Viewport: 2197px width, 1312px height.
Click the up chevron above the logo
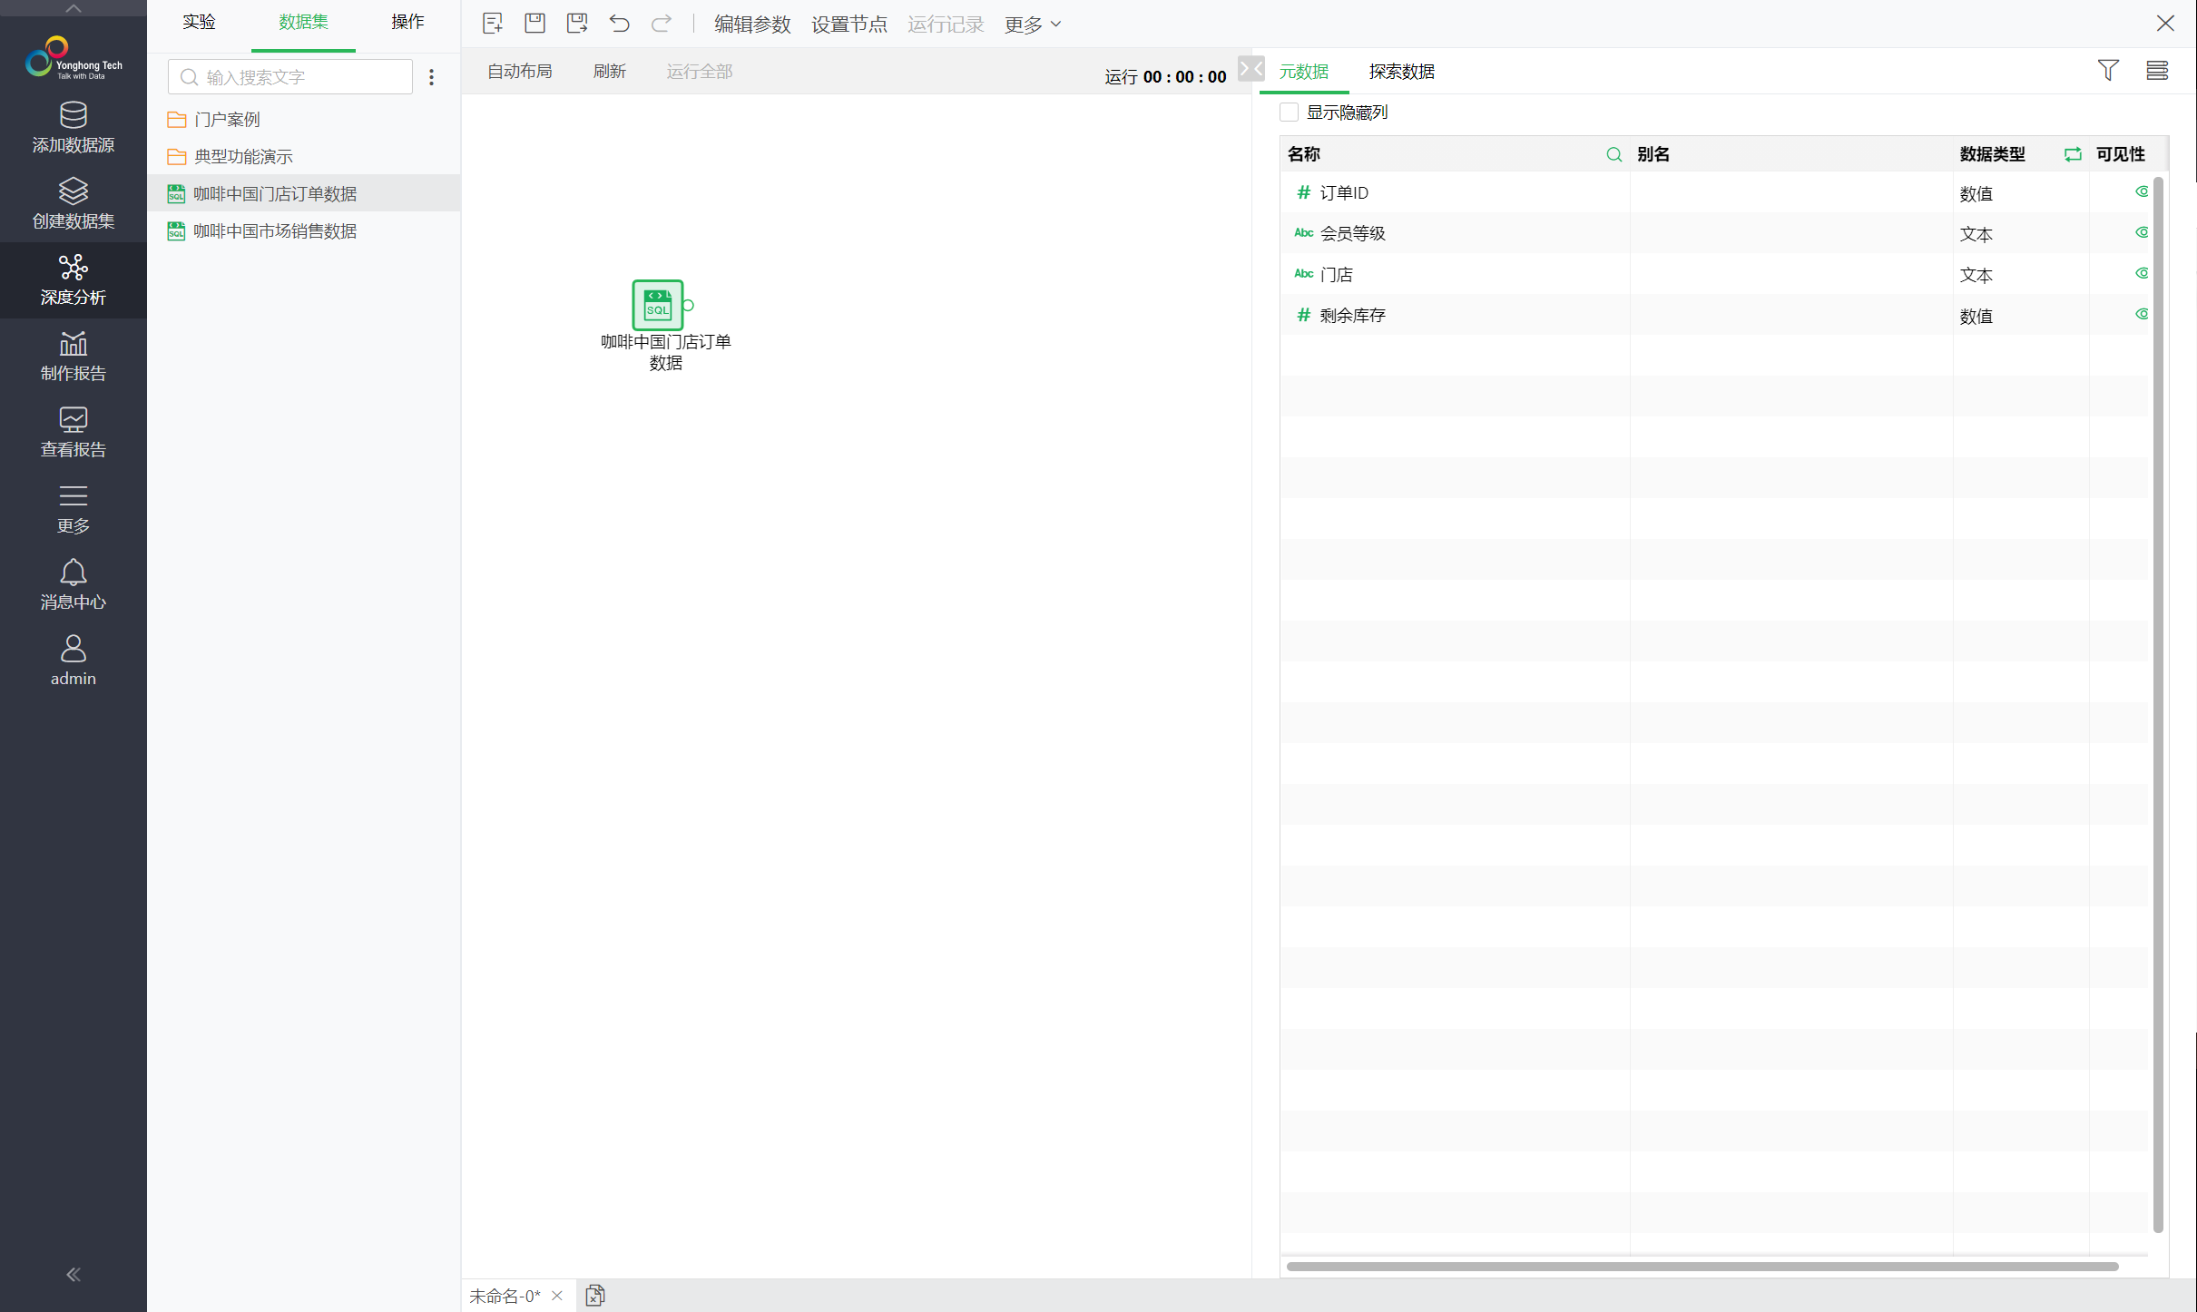coord(73,8)
